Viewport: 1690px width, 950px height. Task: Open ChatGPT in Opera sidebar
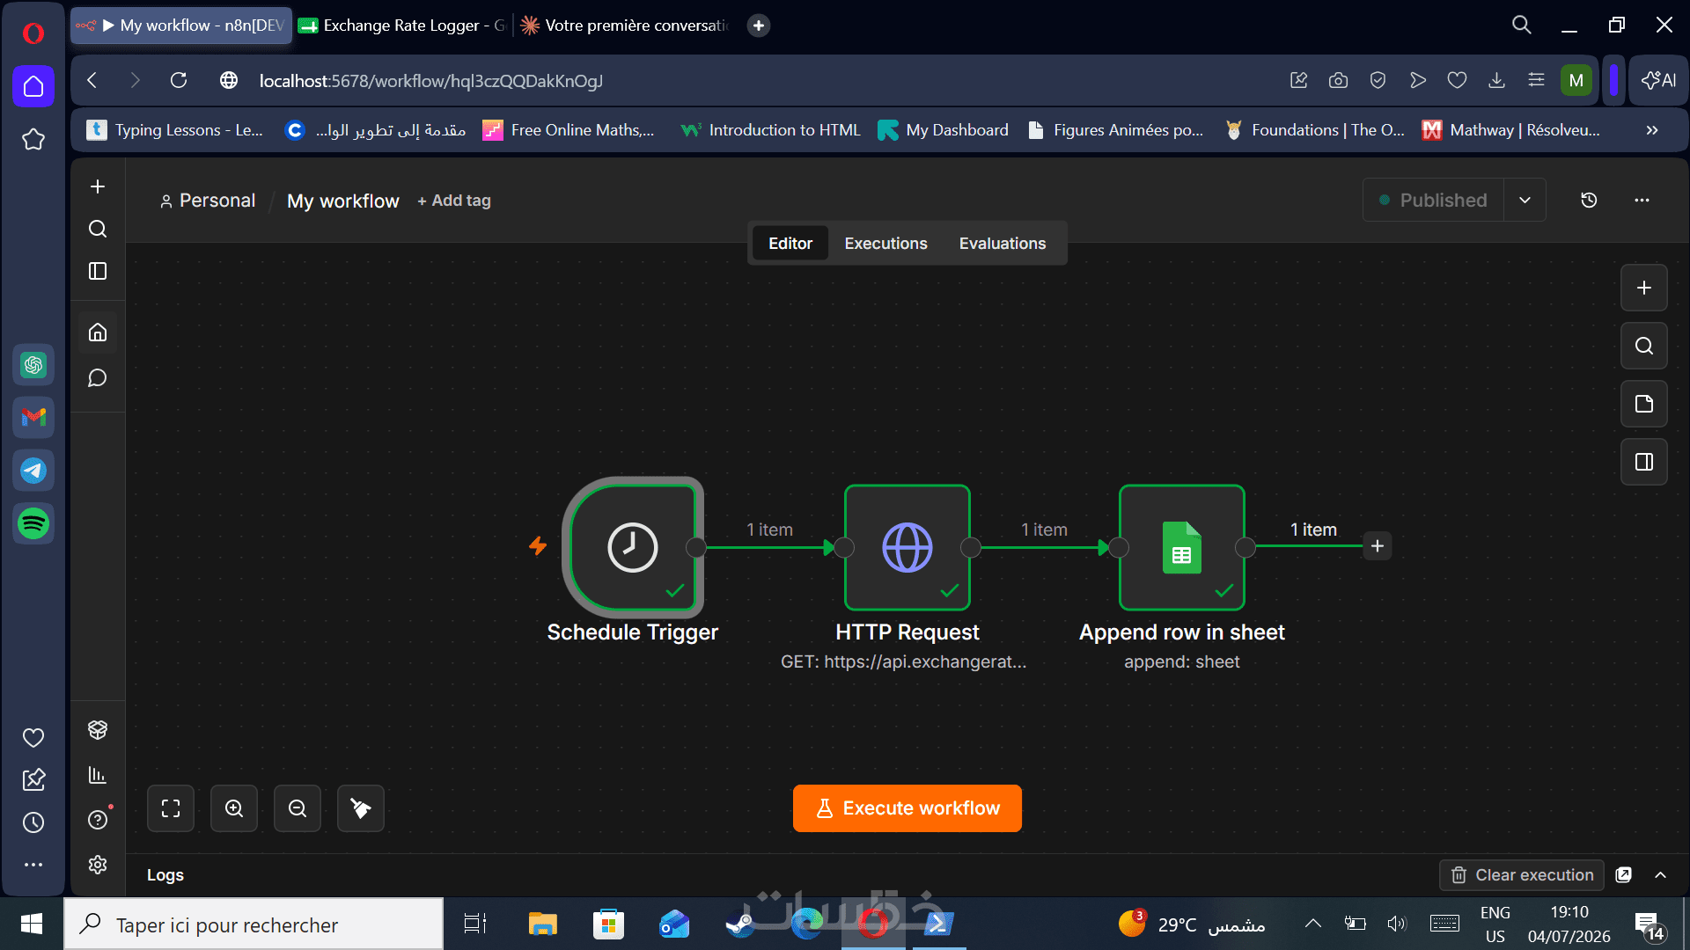[x=33, y=365]
